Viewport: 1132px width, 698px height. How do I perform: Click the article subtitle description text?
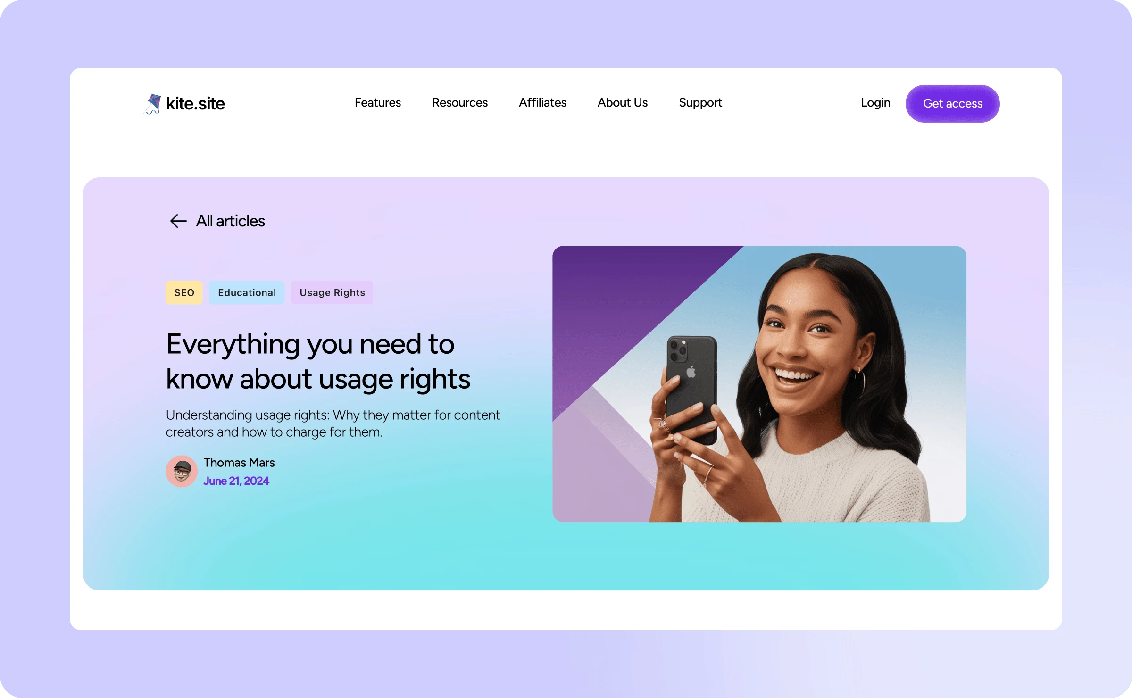pos(333,424)
